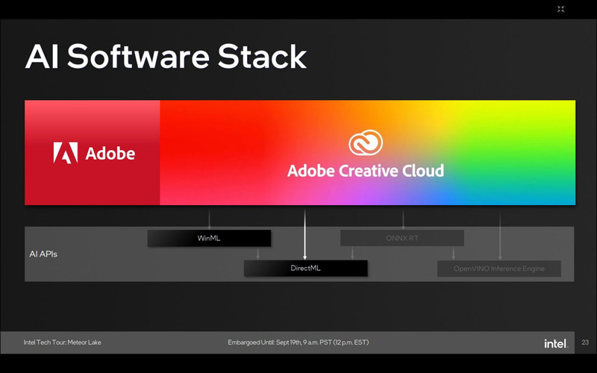The width and height of the screenshot is (597, 373).
Task: Click the exit fullscreen icon
Action: coord(560,9)
